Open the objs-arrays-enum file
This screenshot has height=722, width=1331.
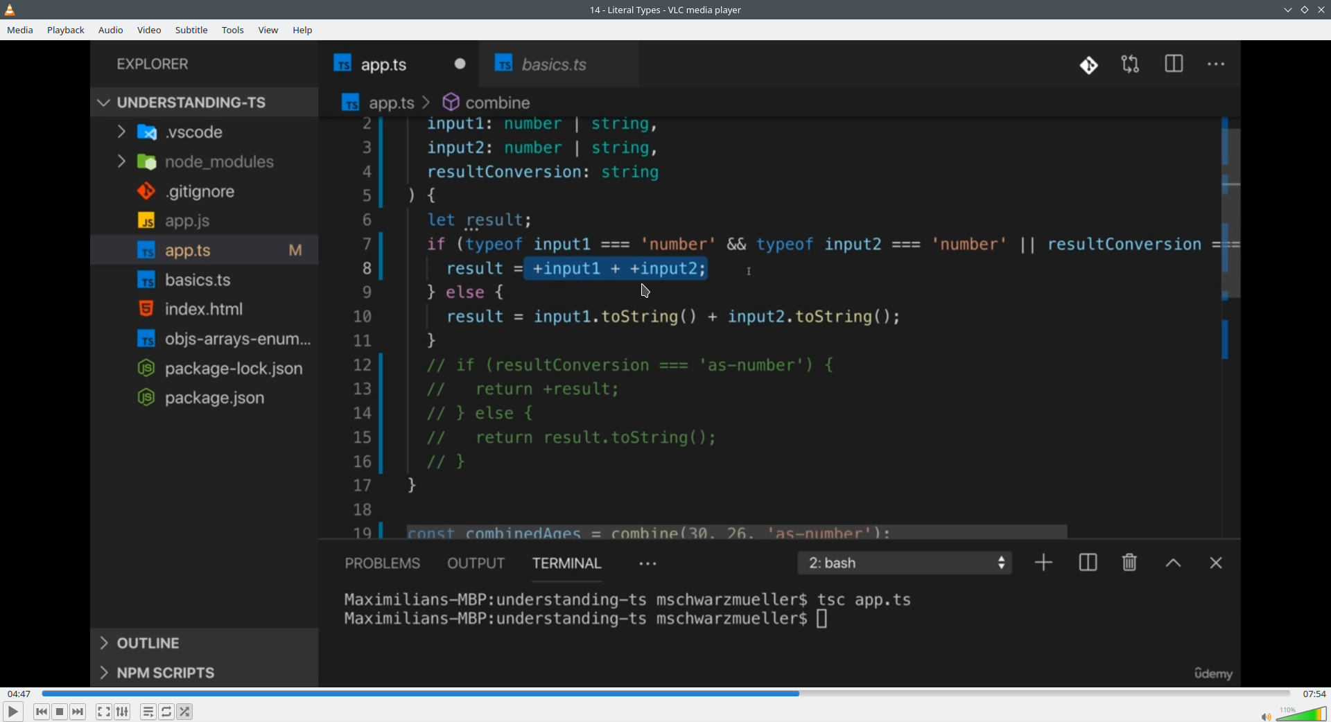pos(205,339)
